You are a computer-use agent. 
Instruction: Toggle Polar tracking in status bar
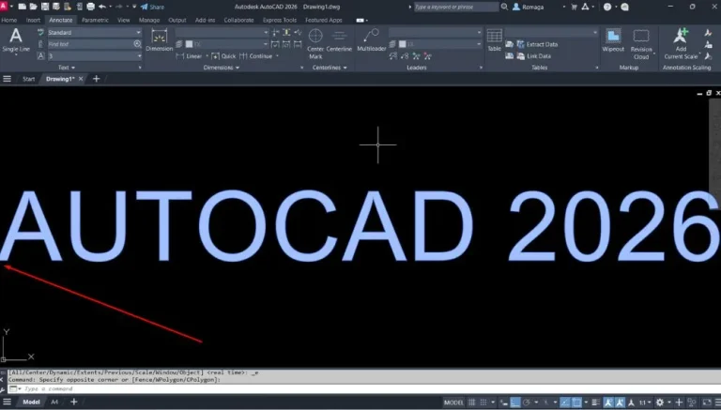click(527, 402)
